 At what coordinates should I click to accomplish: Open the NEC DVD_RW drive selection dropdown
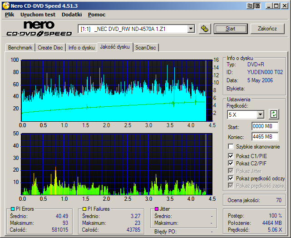click(x=191, y=29)
